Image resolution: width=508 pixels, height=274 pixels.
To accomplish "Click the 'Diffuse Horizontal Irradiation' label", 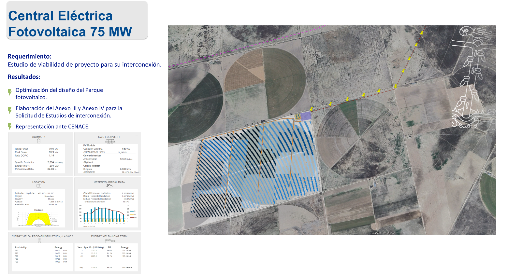I will [97, 199].
